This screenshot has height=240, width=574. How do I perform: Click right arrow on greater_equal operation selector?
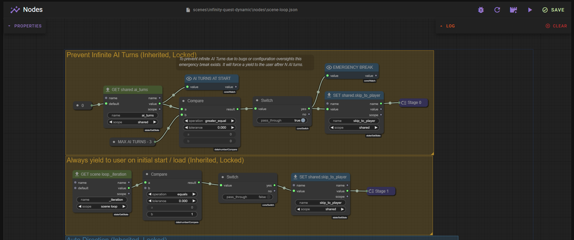pyautogui.click(x=233, y=121)
